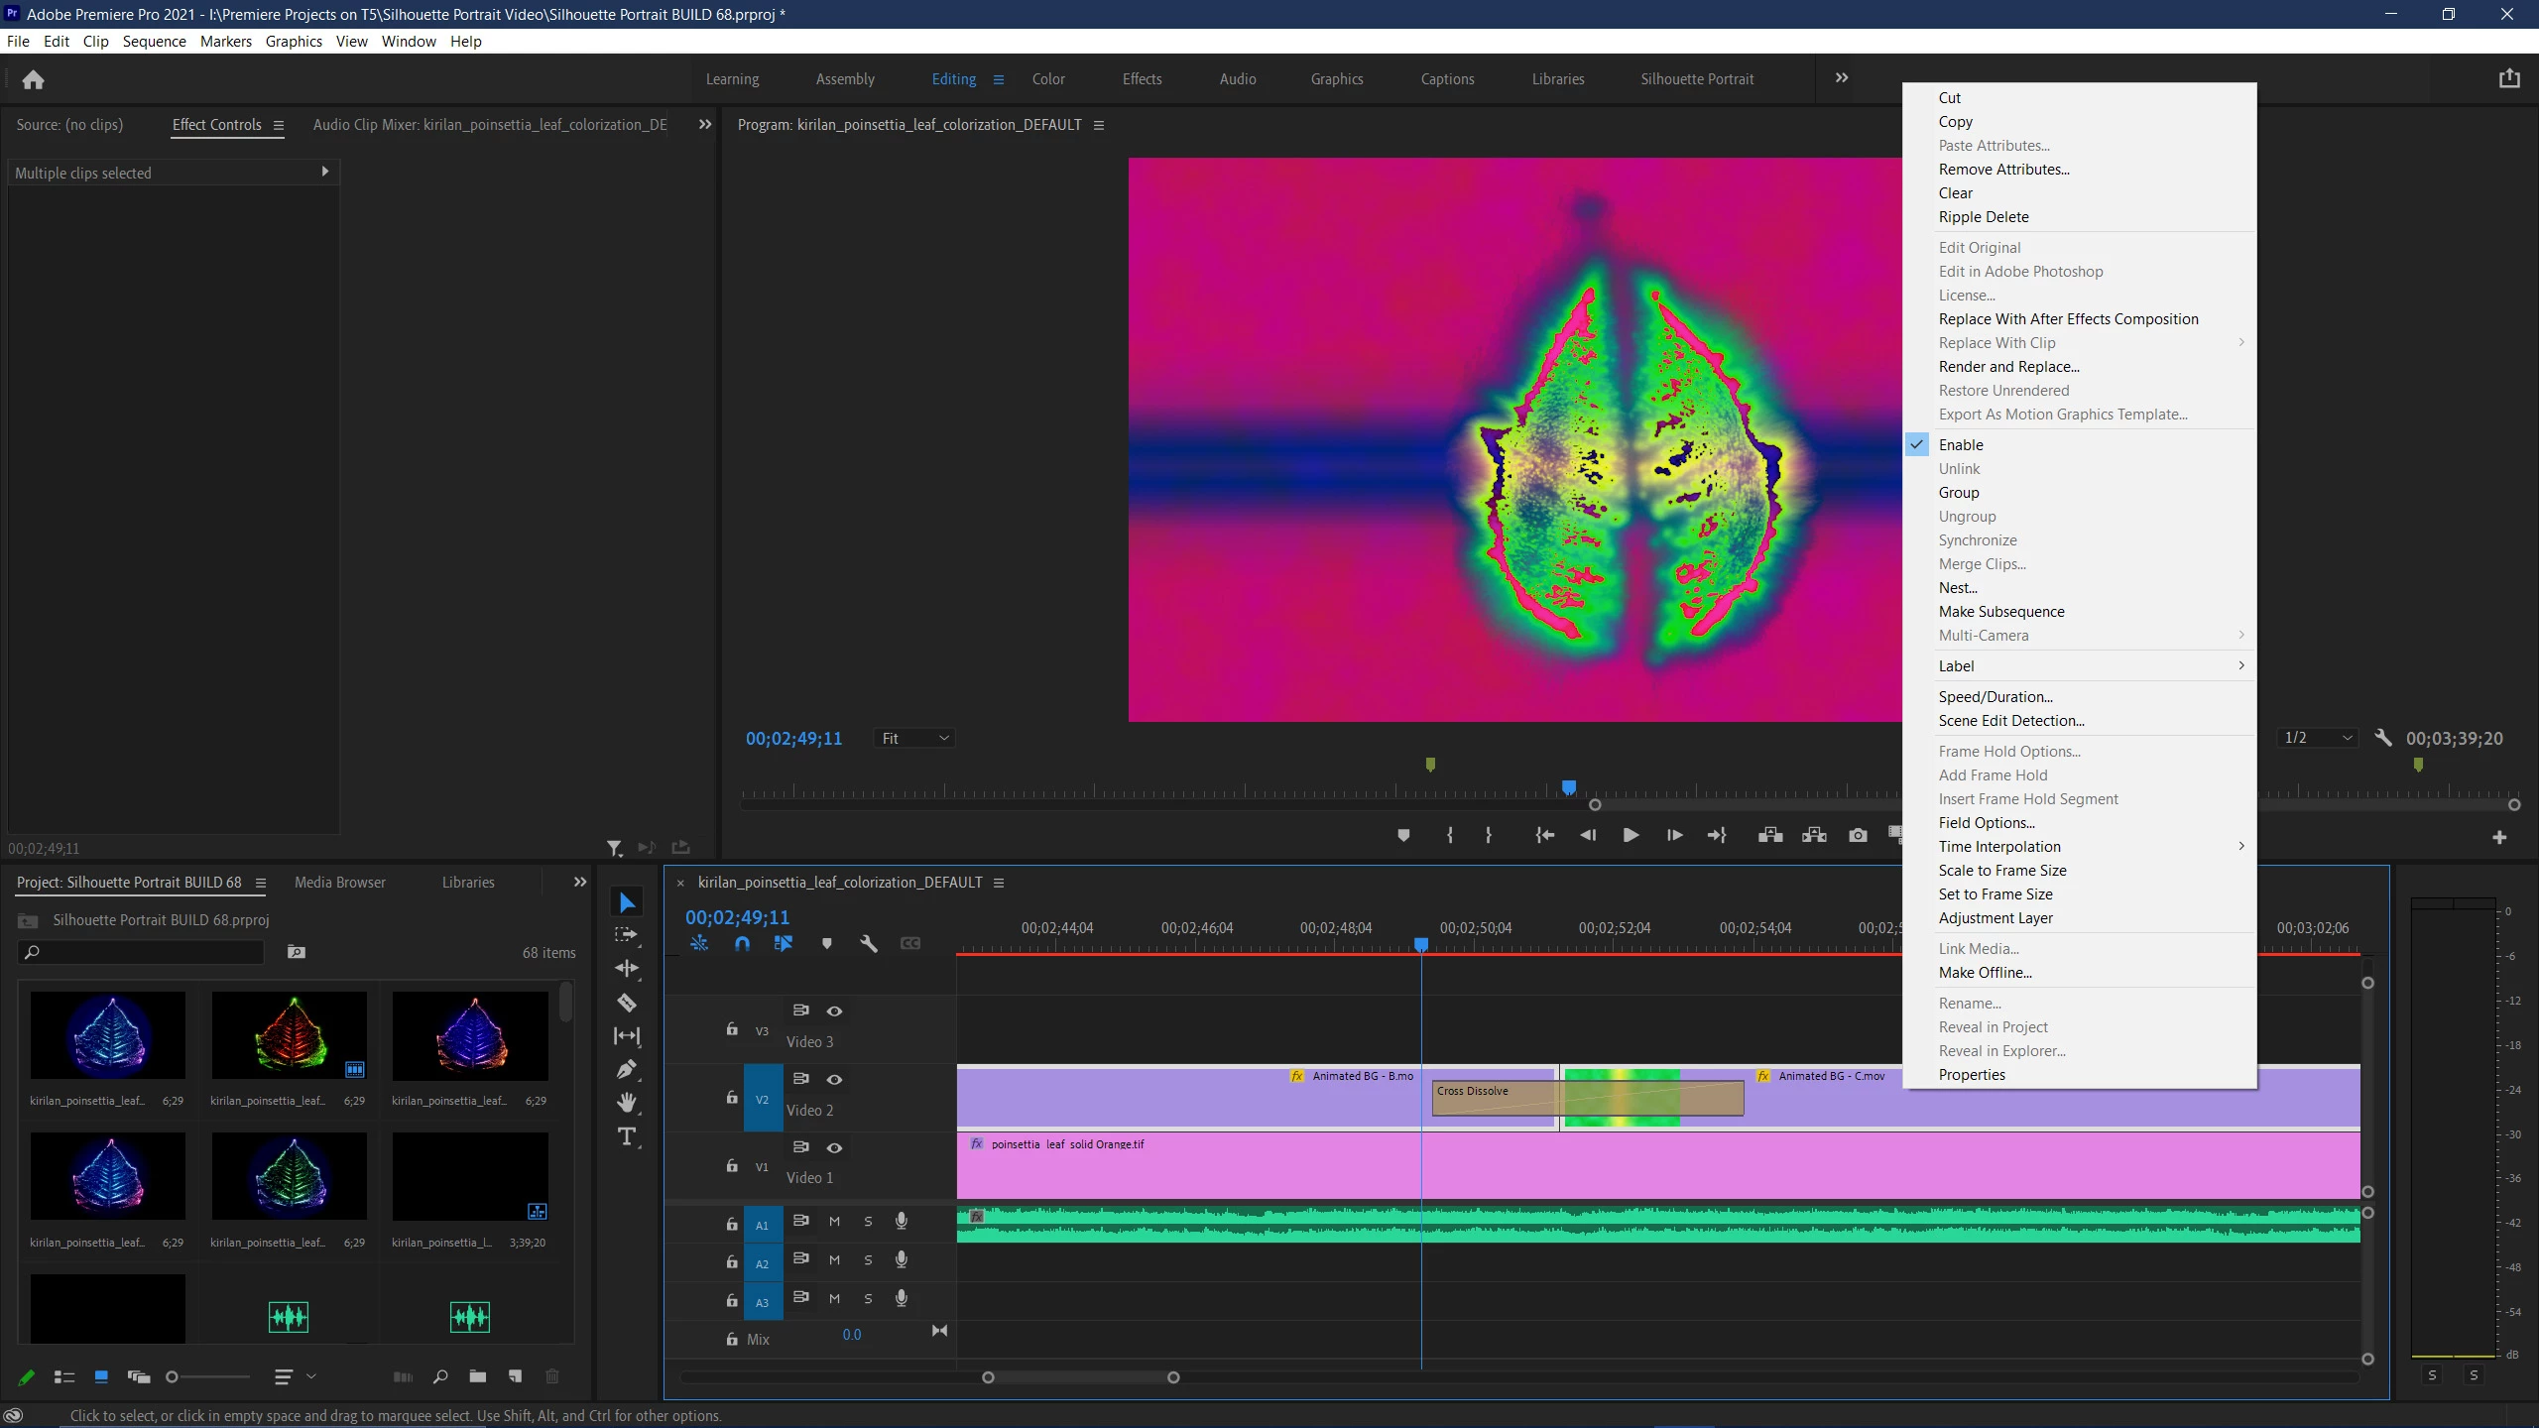The image size is (2539, 1428).
Task: Hide the Video 2 track output
Action: [834, 1079]
